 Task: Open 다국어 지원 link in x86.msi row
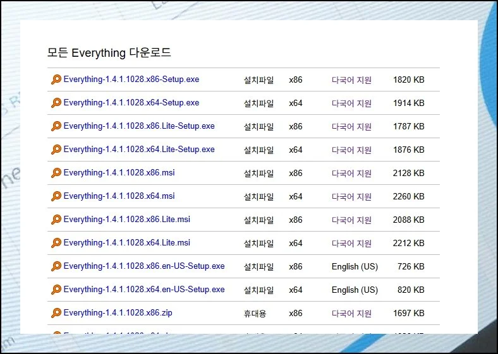tap(351, 174)
